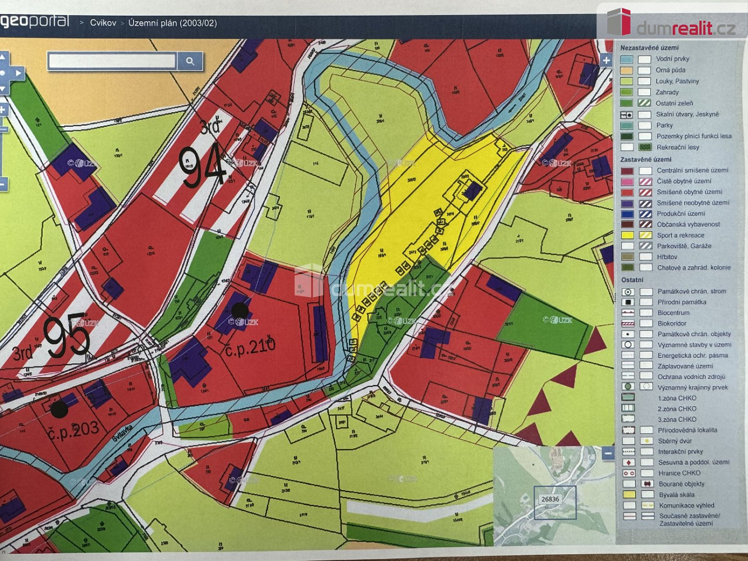Zoom out with the map minus button
This screenshot has height=561, width=748.
3,183
